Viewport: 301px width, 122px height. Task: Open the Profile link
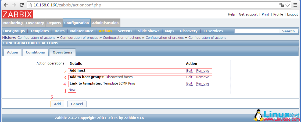(278, 14)
